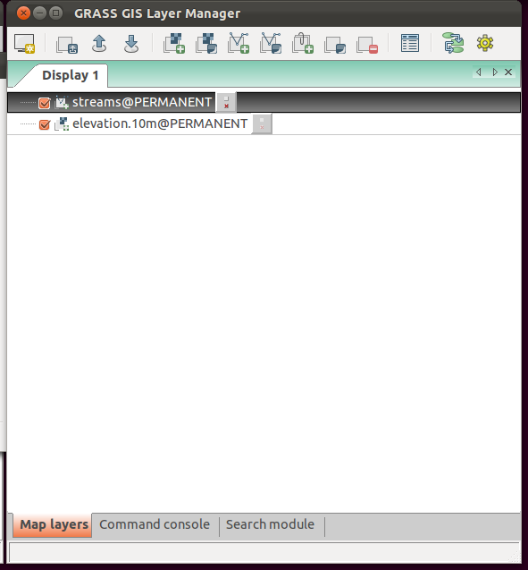This screenshot has width=528, height=570.
Task: Close the Display 1 tab page
Action: point(508,72)
